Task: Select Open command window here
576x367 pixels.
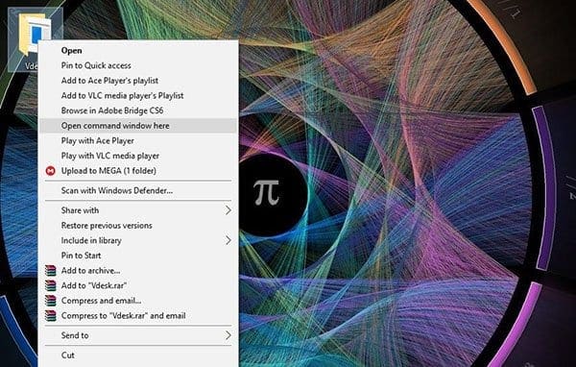Action: tap(138, 126)
